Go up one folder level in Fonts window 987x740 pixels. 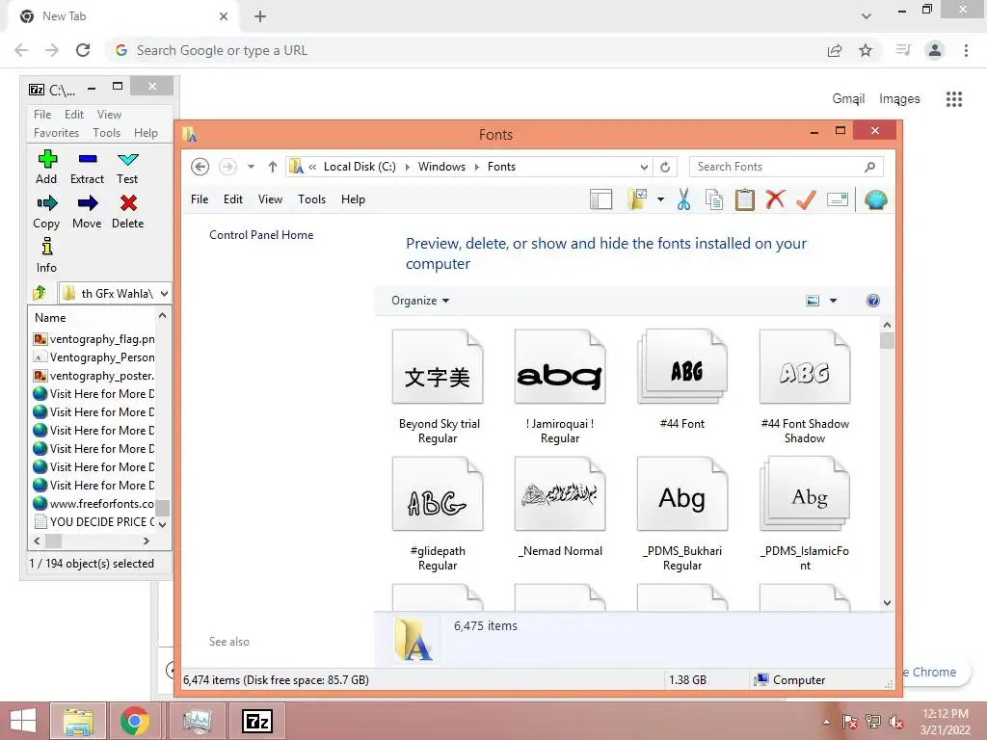coord(272,167)
